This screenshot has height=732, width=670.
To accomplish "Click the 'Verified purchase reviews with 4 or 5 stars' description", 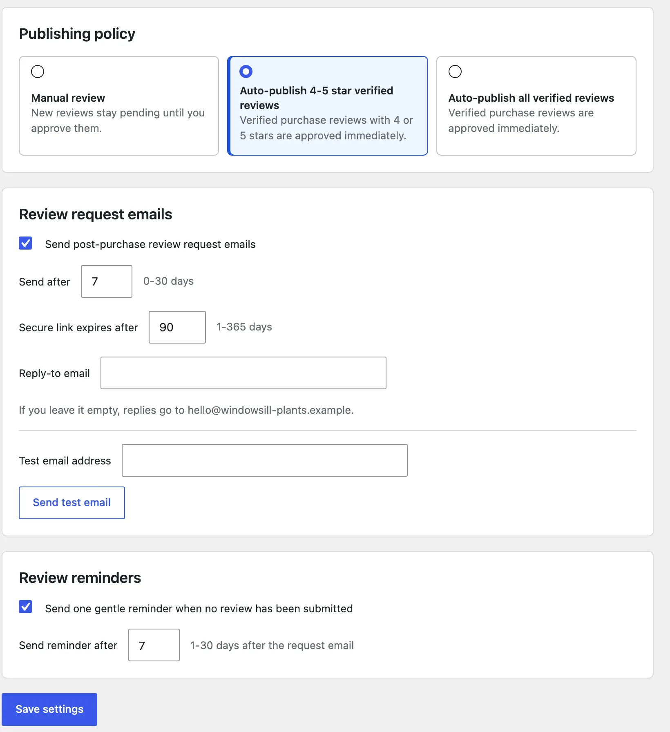I will tap(326, 128).
